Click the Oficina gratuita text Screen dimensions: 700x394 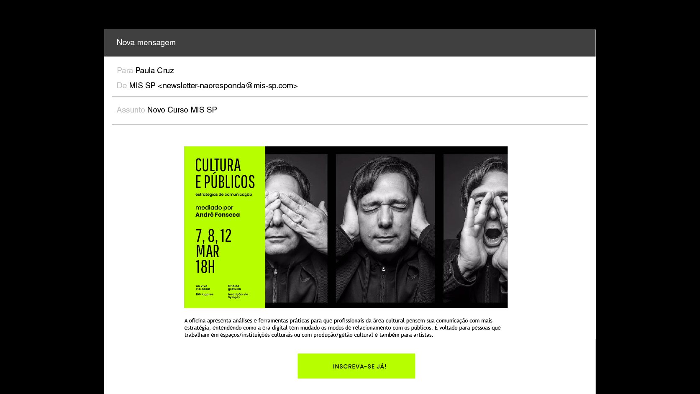234,288
